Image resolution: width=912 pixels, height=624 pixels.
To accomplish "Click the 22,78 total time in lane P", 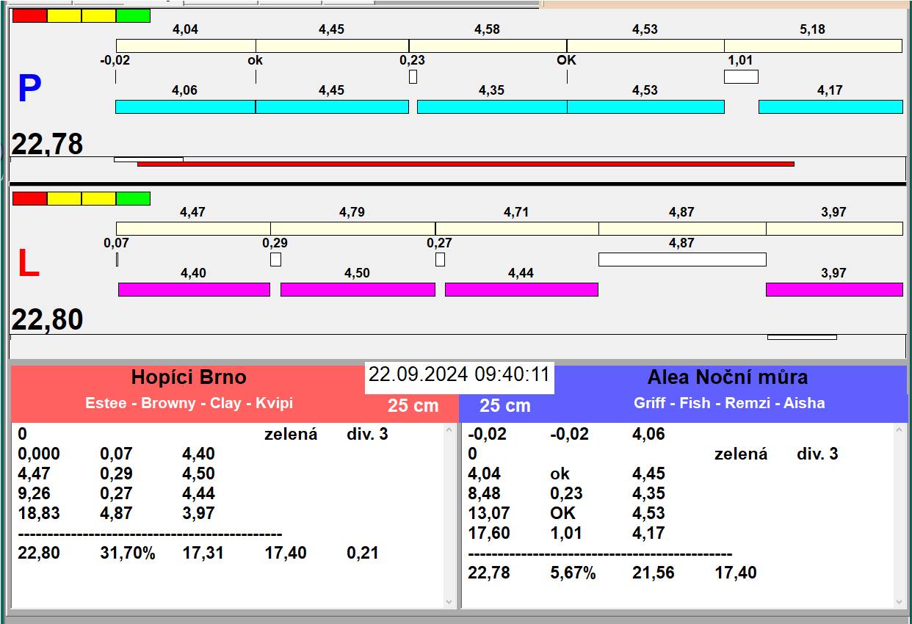I will tap(47, 144).
